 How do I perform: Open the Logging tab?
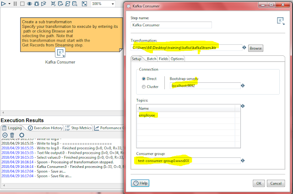point(12,128)
